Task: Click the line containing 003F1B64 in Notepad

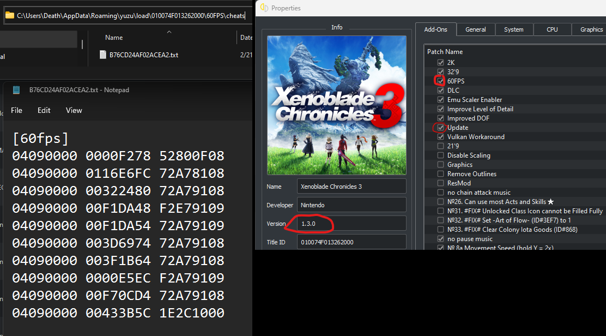Action: 118,261
